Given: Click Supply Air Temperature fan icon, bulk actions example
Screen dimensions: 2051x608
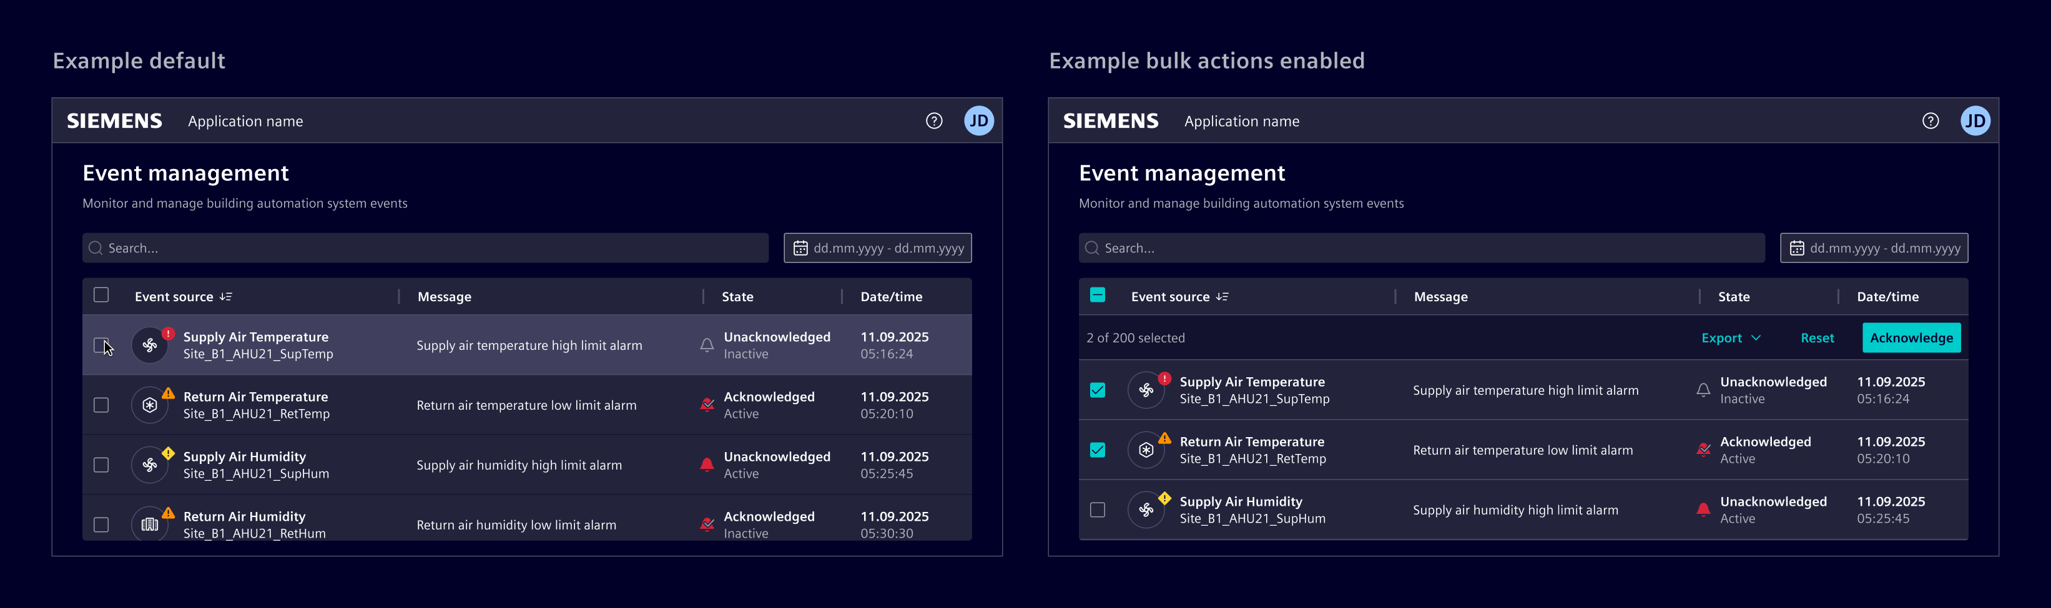Looking at the screenshot, I should [1146, 390].
